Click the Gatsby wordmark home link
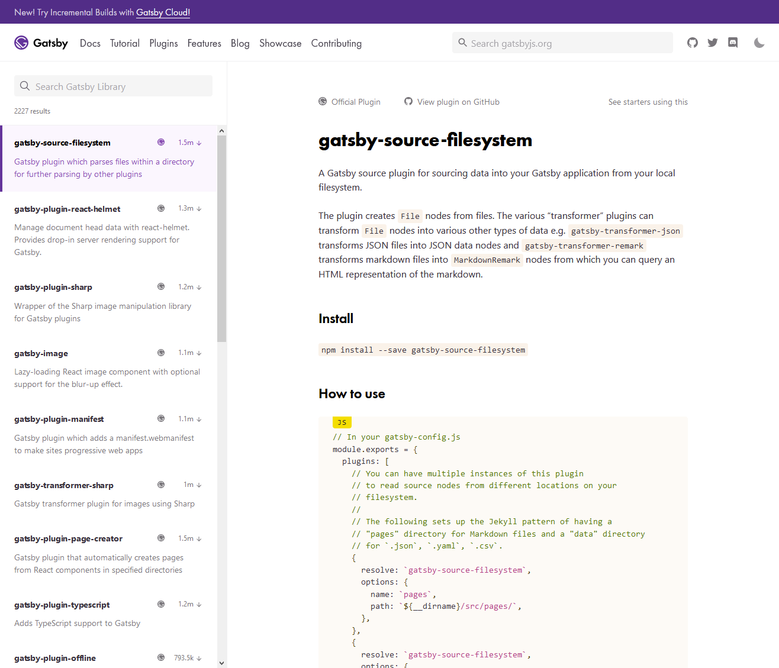779x668 pixels. click(50, 43)
